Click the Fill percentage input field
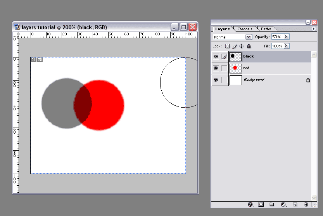 (277, 46)
